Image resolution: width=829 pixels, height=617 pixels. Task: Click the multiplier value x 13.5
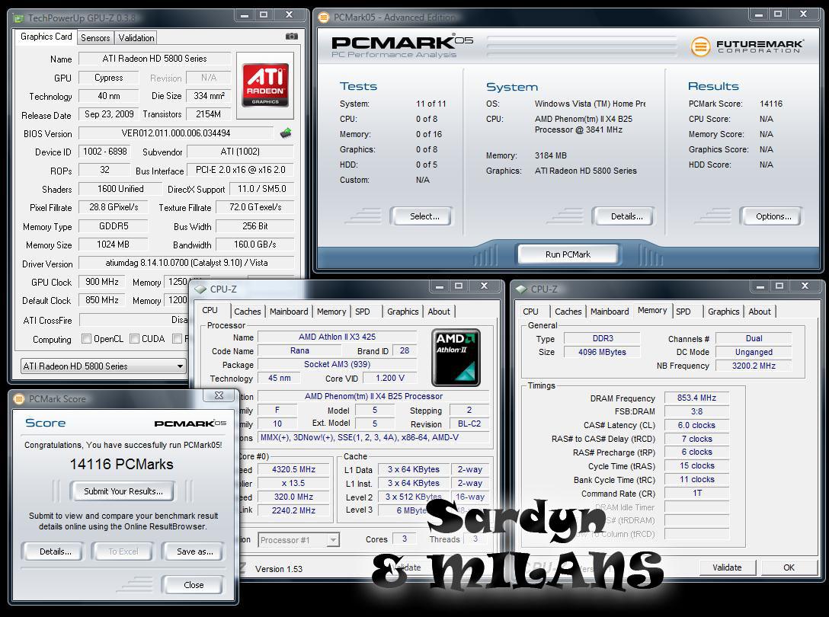(x=293, y=483)
